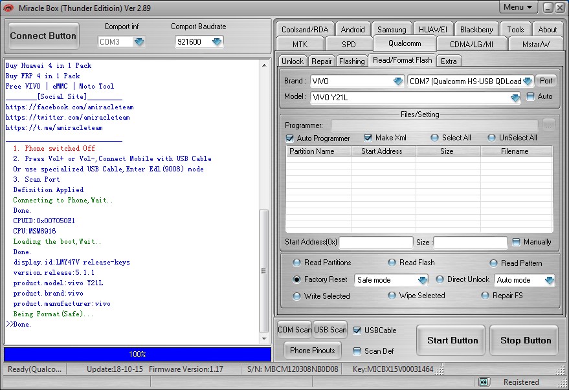Switch to the Android tab

(353, 29)
